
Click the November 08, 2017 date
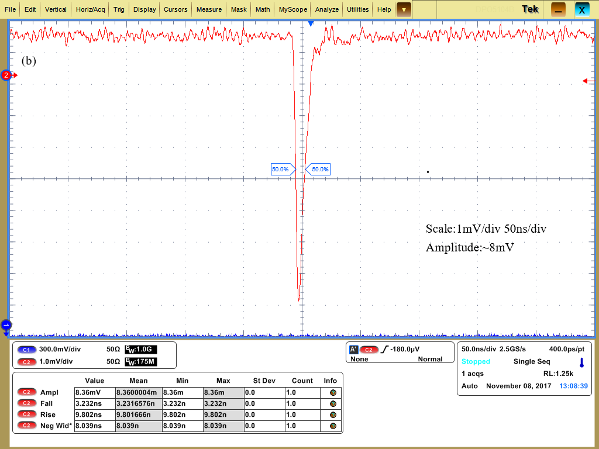[518, 386]
